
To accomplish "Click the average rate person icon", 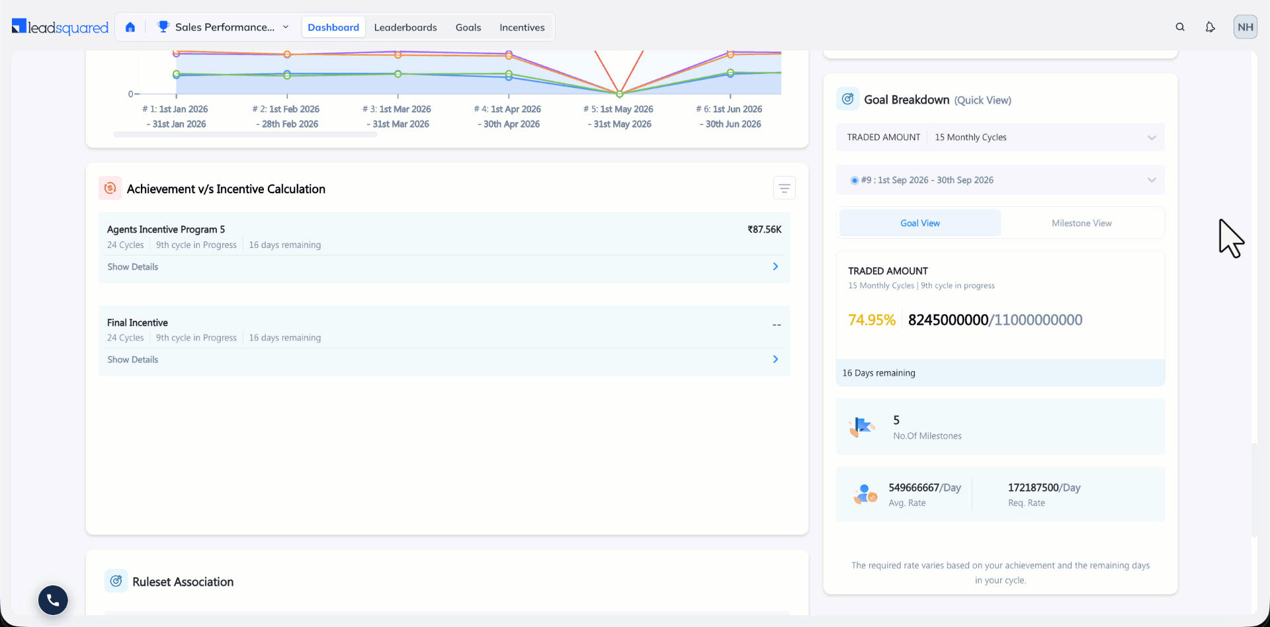I will (865, 494).
